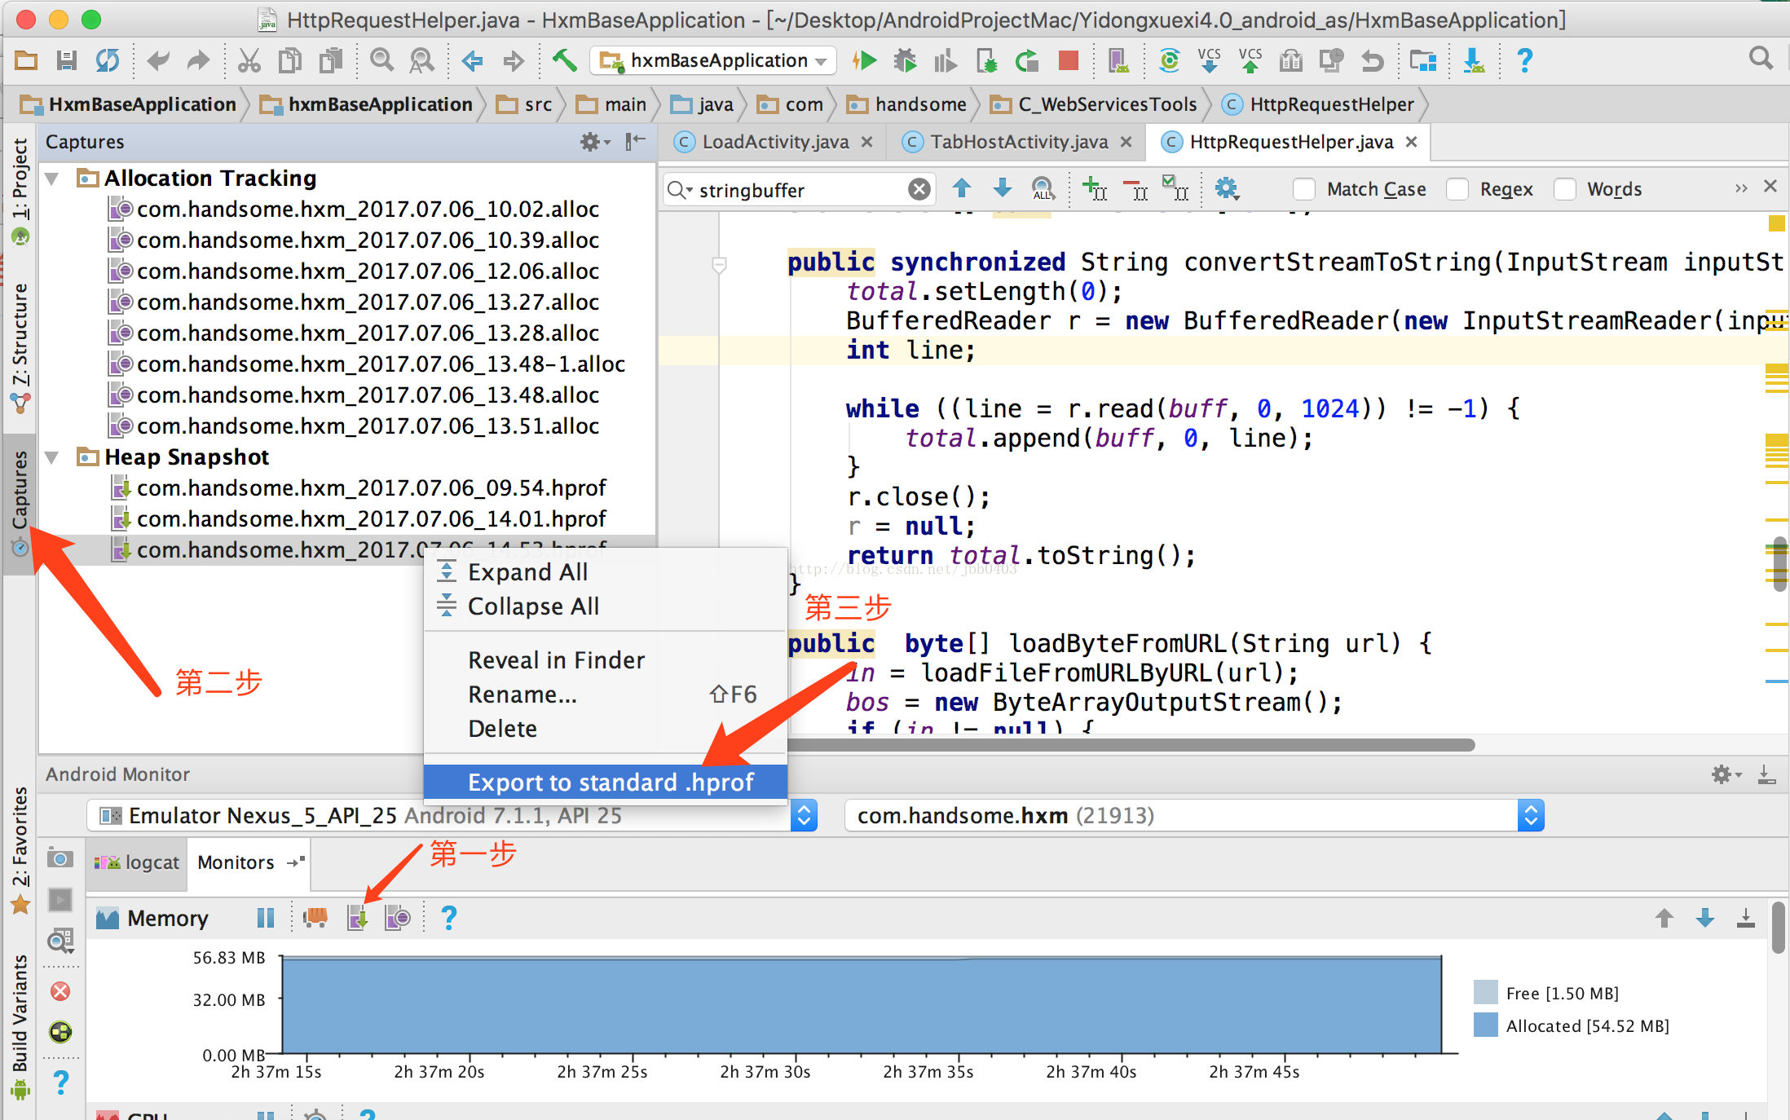The width and height of the screenshot is (1790, 1120).
Task: Click the Initiate GC truck icon
Action: pyautogui.click(x=315, y=918)
